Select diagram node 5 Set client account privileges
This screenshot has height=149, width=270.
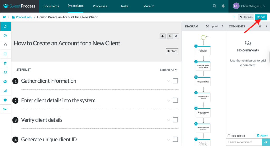pyautogui.click(x=203, y=113)
